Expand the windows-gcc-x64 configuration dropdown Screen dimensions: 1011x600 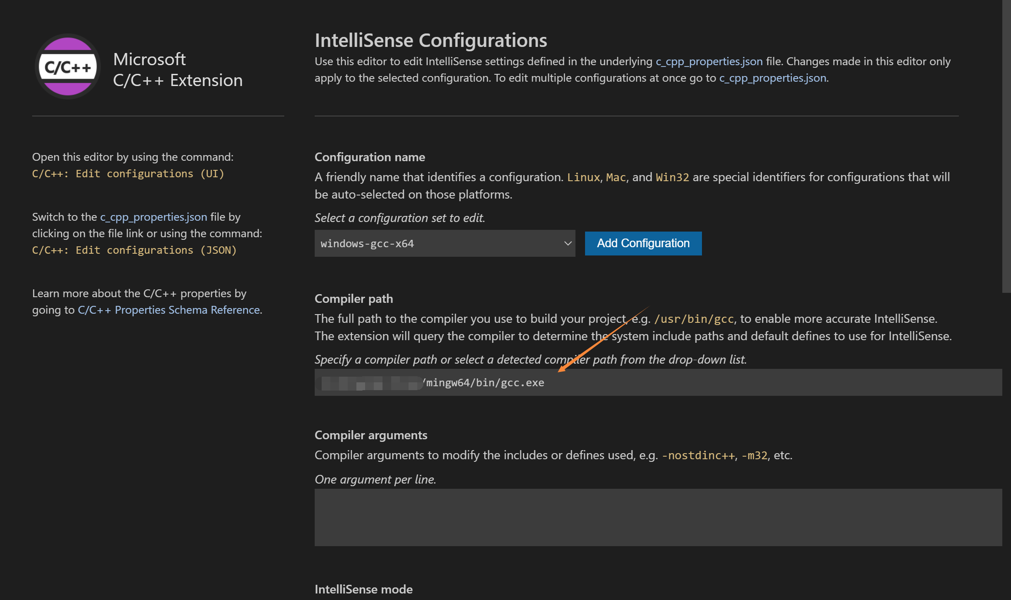[x=444, y=243]
